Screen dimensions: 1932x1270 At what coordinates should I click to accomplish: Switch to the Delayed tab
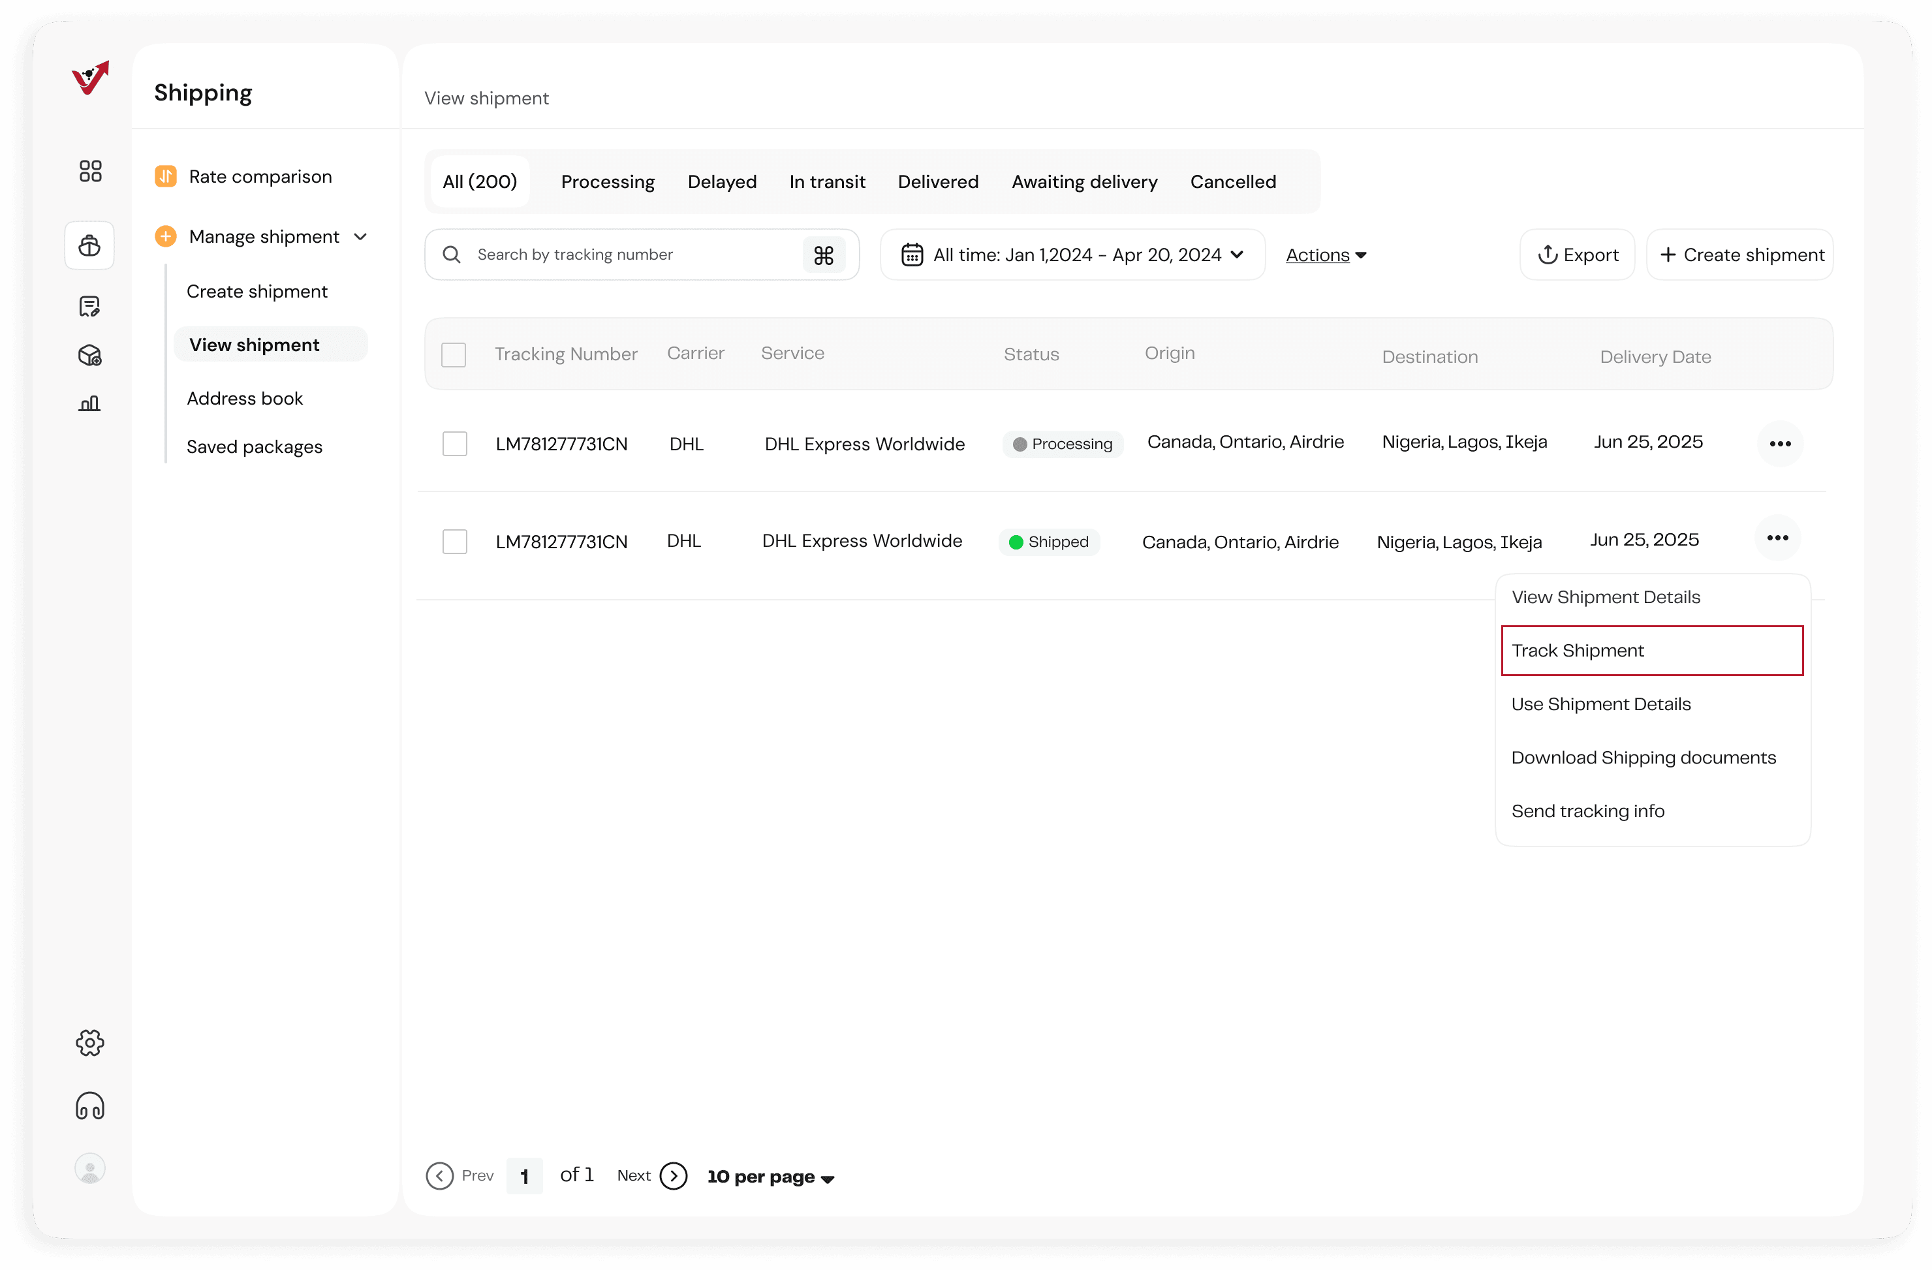723,182
